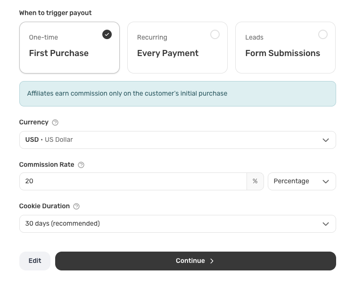The image size is (363, 294).
Task: Select the Recurring radio circle
Action: point(215,34)
